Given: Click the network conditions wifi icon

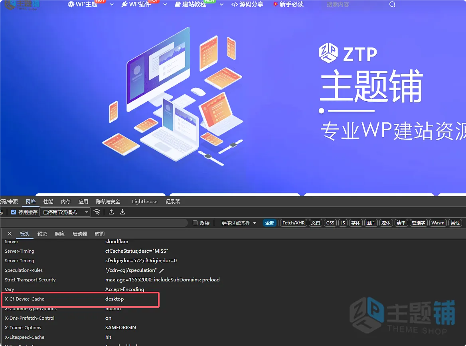Looking at the screenshot, I should (x=97, y=212).
